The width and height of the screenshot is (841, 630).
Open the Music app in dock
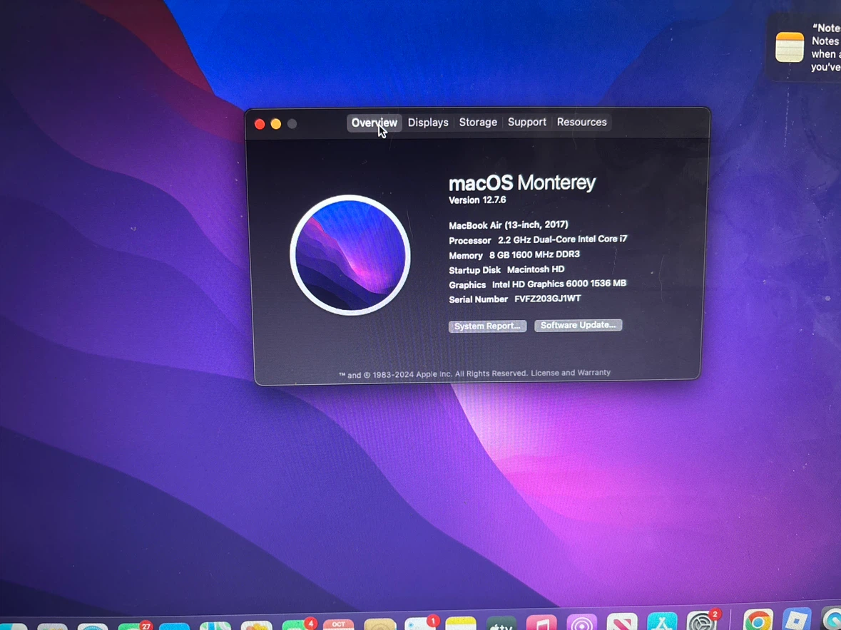tap(541, 622)
